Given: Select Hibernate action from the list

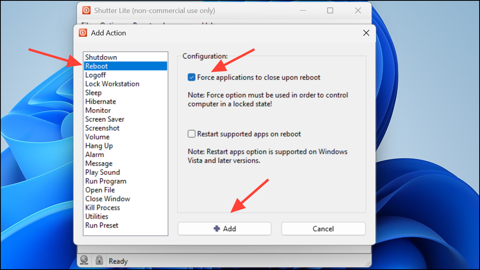Looking at the screenshot, I should (126, 101).
